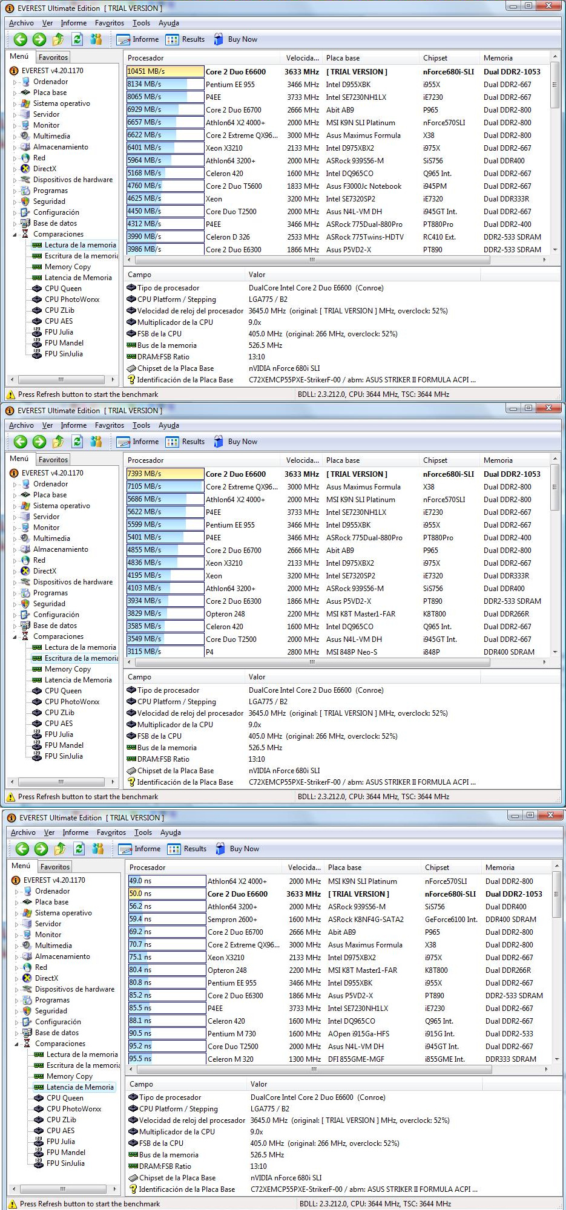The width and height of the screenshot is (566, 1210).
Task: Click the two-people icon in the middle window toolbar
Action: click(96, 442)
